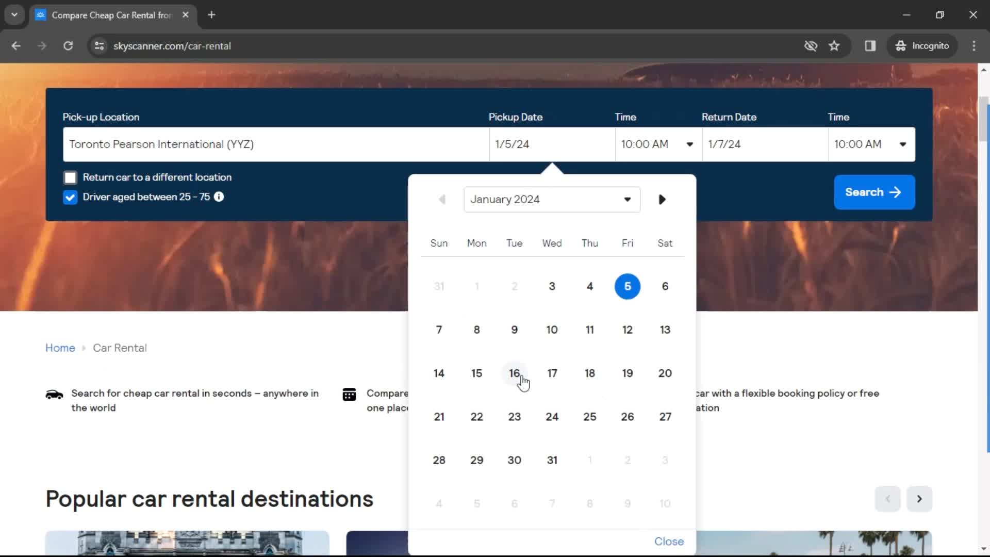Click the Car Rental breadcrumb link
Viewport: 990px width, 557px height.
point(120,348)
